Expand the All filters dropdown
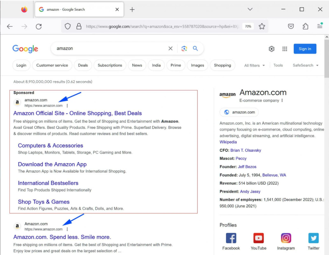The height and width of the screenshot is (255, 329). tap(254, 65)
